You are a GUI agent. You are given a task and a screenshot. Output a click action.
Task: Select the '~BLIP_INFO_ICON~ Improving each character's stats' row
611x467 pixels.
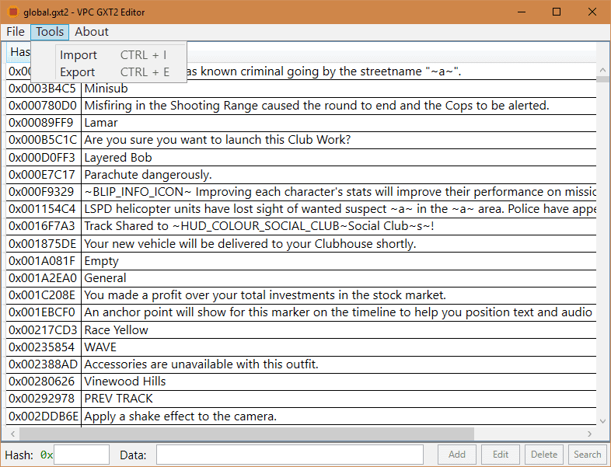[x=301, y=192]
